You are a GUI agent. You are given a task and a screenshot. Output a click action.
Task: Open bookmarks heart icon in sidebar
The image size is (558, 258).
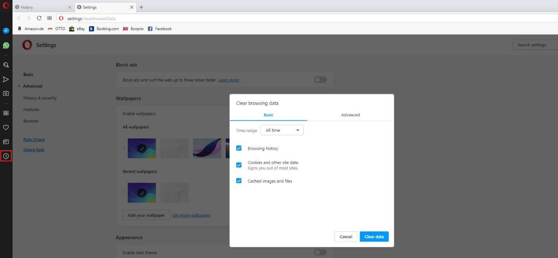click(x=6, y=127)
